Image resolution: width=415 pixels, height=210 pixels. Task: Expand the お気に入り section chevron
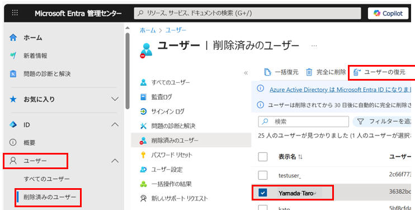115,99
